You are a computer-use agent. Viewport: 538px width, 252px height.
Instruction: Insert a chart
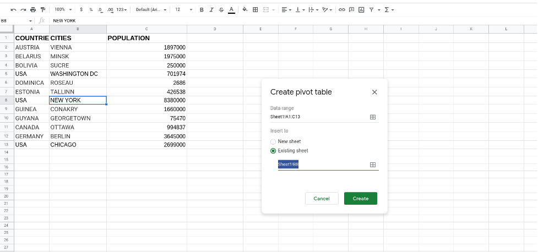(x=361, y=10)
